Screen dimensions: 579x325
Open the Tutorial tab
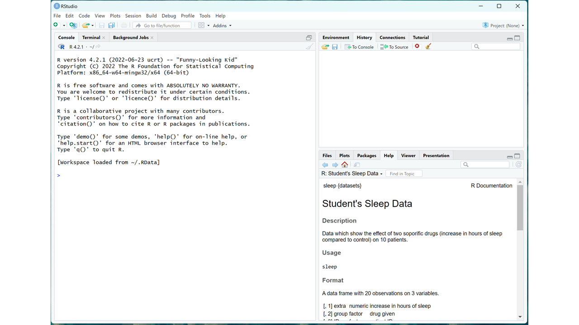click(421, 37)
